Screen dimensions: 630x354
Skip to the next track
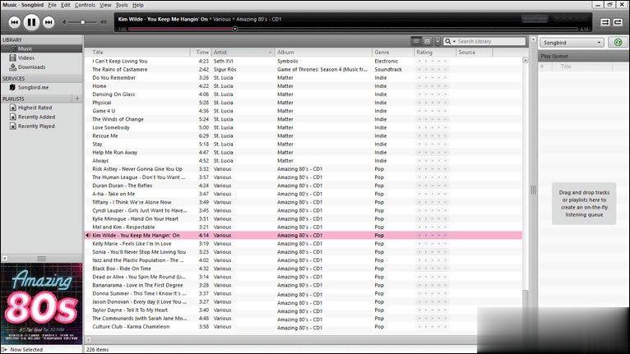[49, 22]
